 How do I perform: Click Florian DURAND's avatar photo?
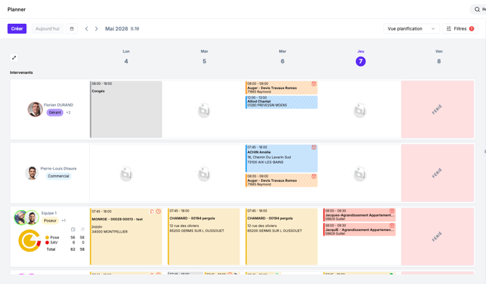click(35, 109)
